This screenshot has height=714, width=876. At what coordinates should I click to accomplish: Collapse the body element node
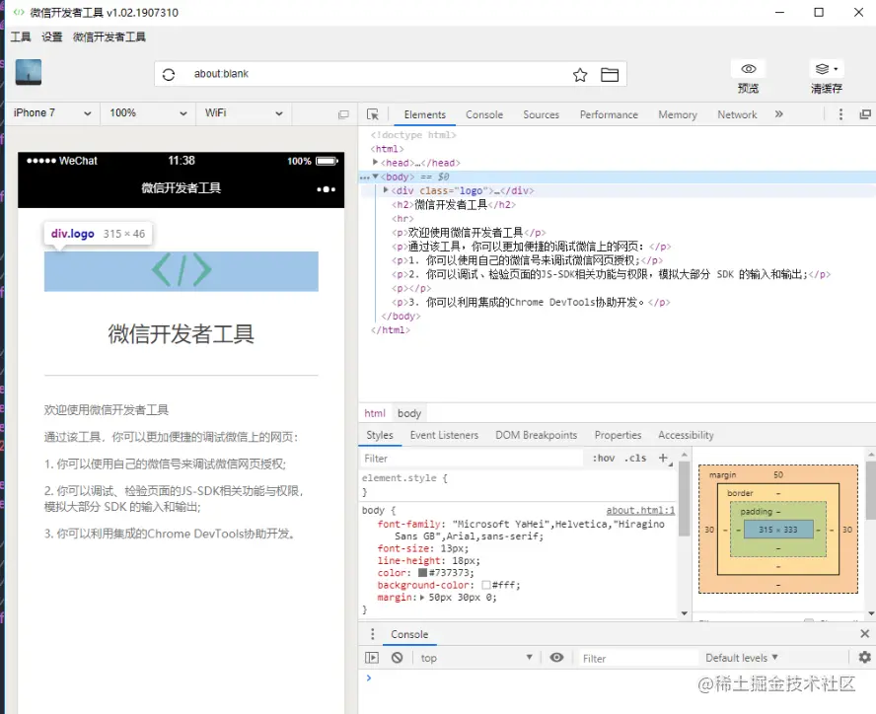pyautogui.click(x=376, y=177)
